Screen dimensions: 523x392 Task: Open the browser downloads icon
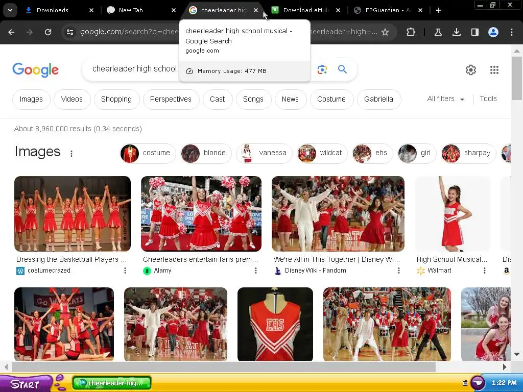coord(456,32)
